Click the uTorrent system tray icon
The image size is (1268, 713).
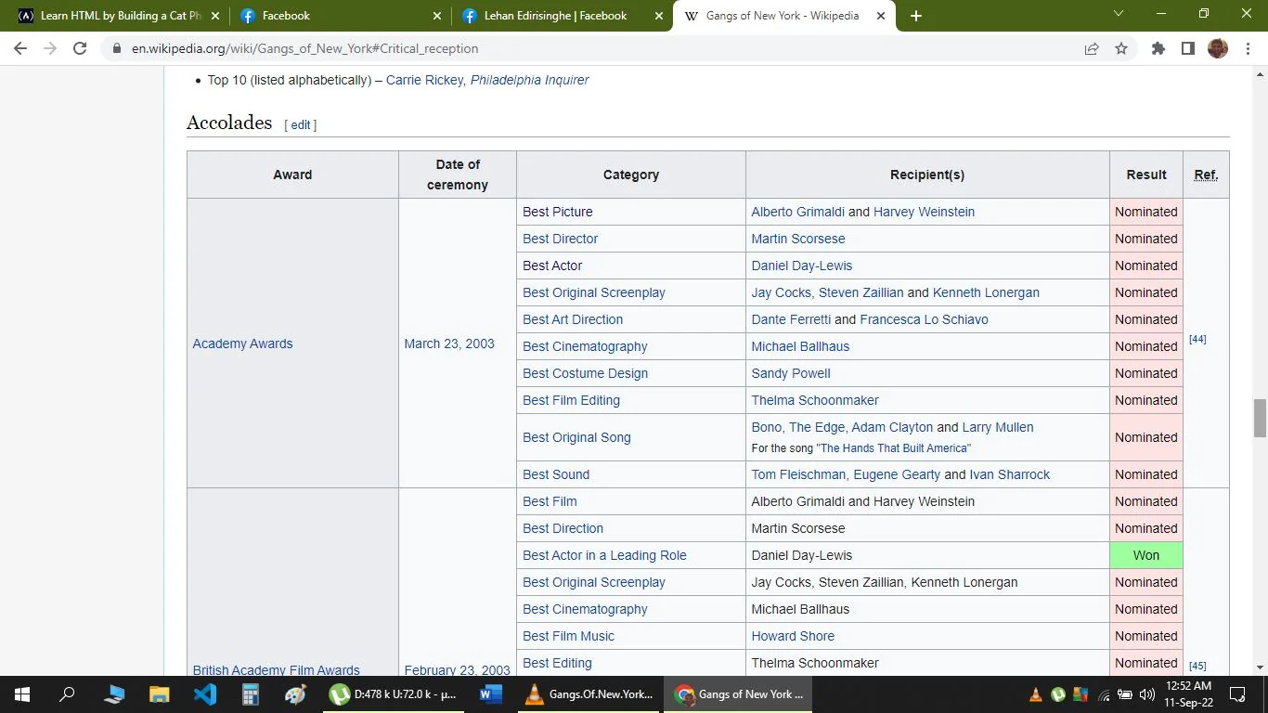tap(1057, 694)
